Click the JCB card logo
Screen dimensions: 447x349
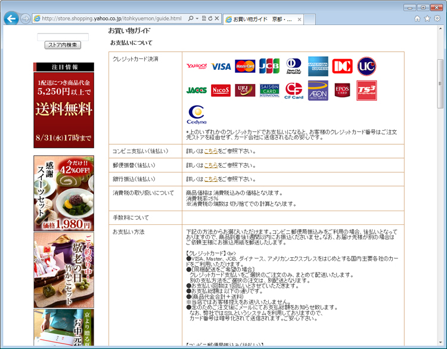point(269,66)
